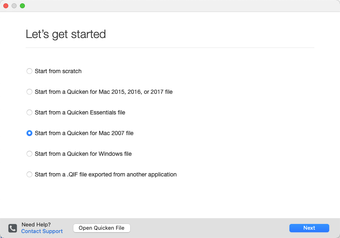Open the Contact Support link
Image resolution: width=340 pixels, height=238 pixels.
tap(41, 231)
